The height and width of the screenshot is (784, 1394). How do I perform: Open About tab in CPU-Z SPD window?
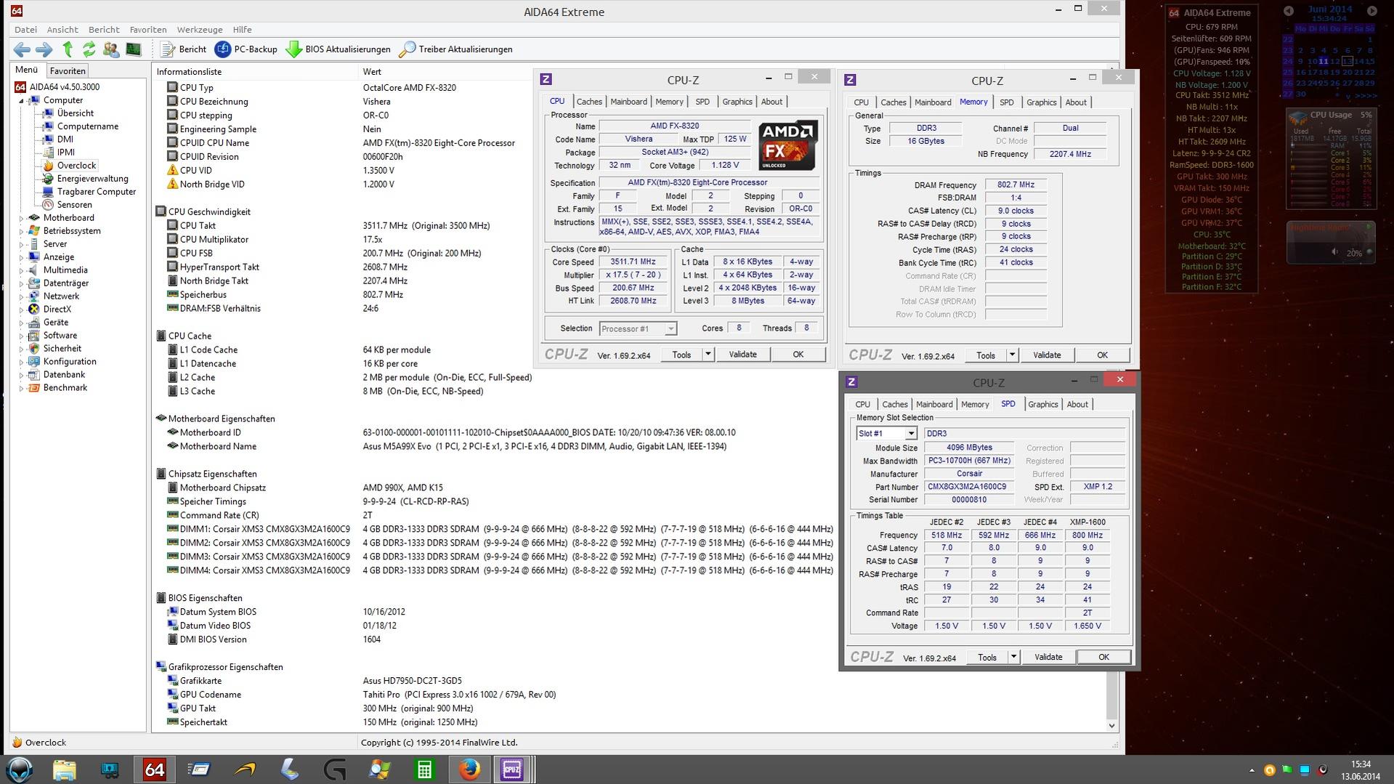[1077, 405]
